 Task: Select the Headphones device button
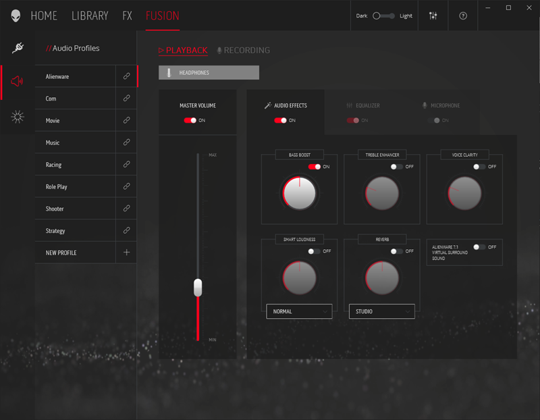tap(209, 72)
